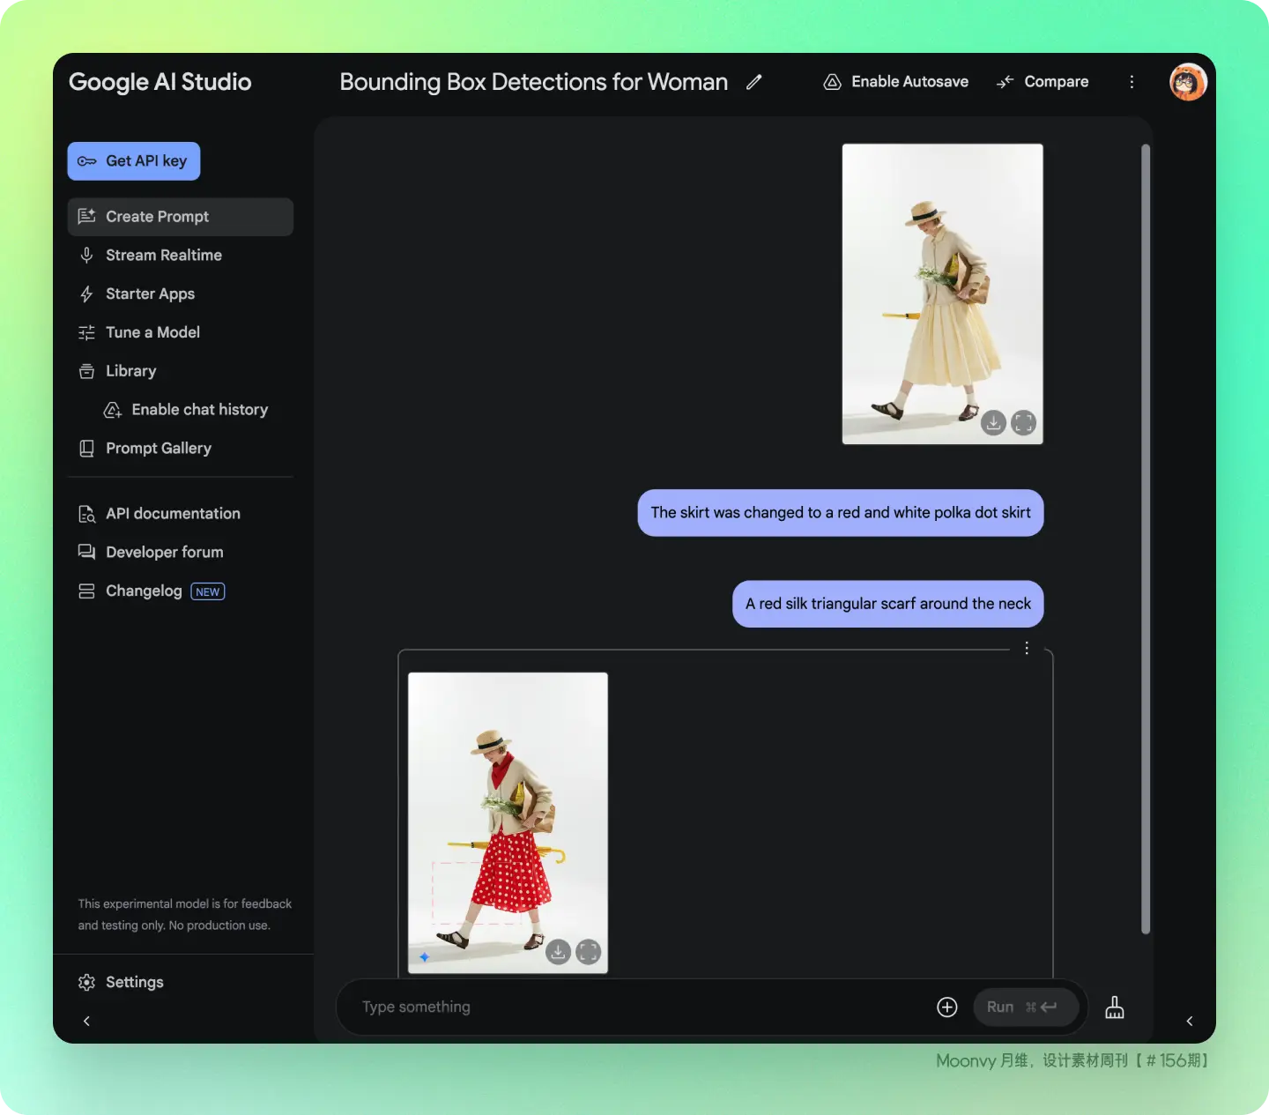Open the API documentation link
This screenshot has width=1269, height=1115.
173,514
